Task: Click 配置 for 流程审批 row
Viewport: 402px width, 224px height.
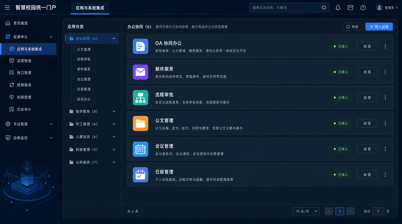Action: (367, 98)
